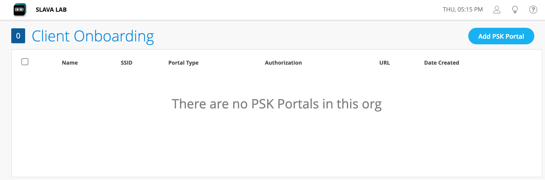
Task: Sort by the Name column header
Action: 70,63
